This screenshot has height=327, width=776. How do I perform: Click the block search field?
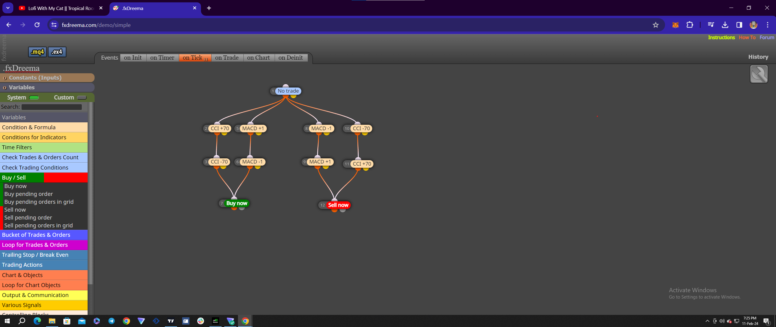(52, 107)
